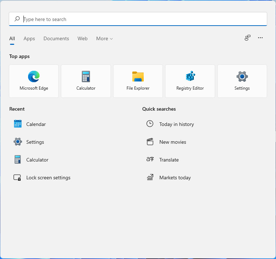Click Lock screen settings icon

pyautogui.click(x=17, y=178)
